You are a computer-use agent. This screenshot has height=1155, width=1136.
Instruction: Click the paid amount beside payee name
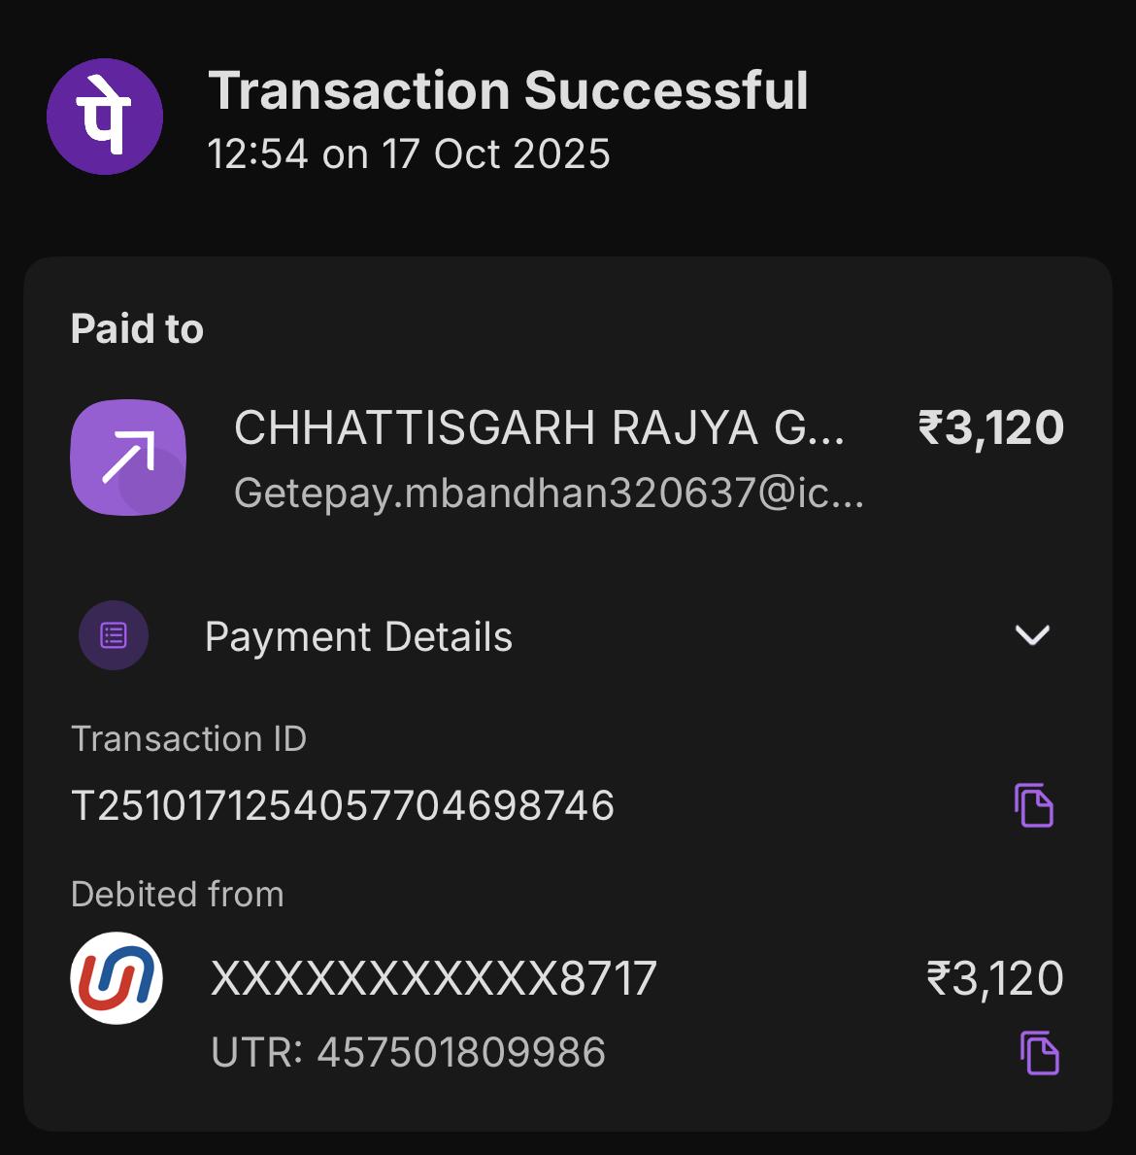(990, 427)
